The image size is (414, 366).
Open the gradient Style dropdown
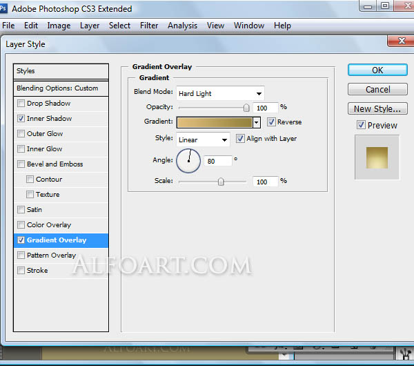click(203, 139)
